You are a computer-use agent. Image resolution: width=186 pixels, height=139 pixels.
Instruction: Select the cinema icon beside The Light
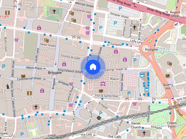pos(7,13)
